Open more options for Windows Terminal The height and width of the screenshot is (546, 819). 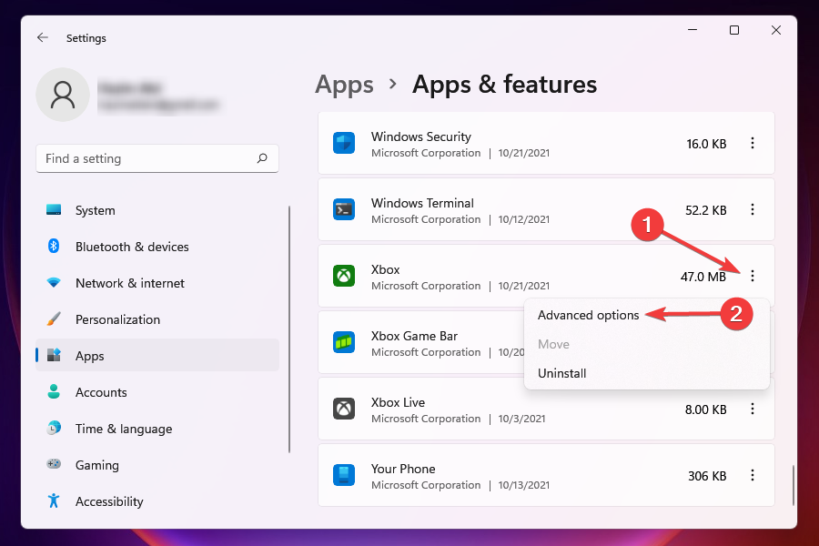pos(753,209)
